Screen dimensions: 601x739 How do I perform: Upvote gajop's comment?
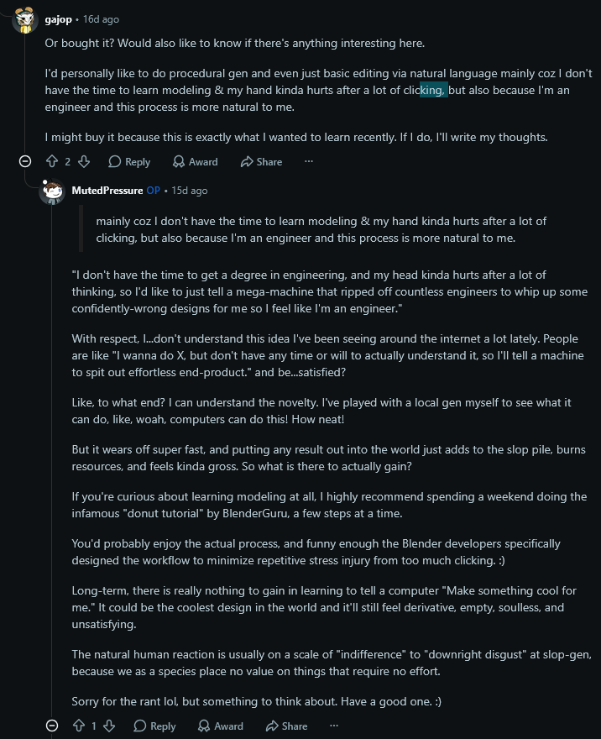(x=52, y=161)
